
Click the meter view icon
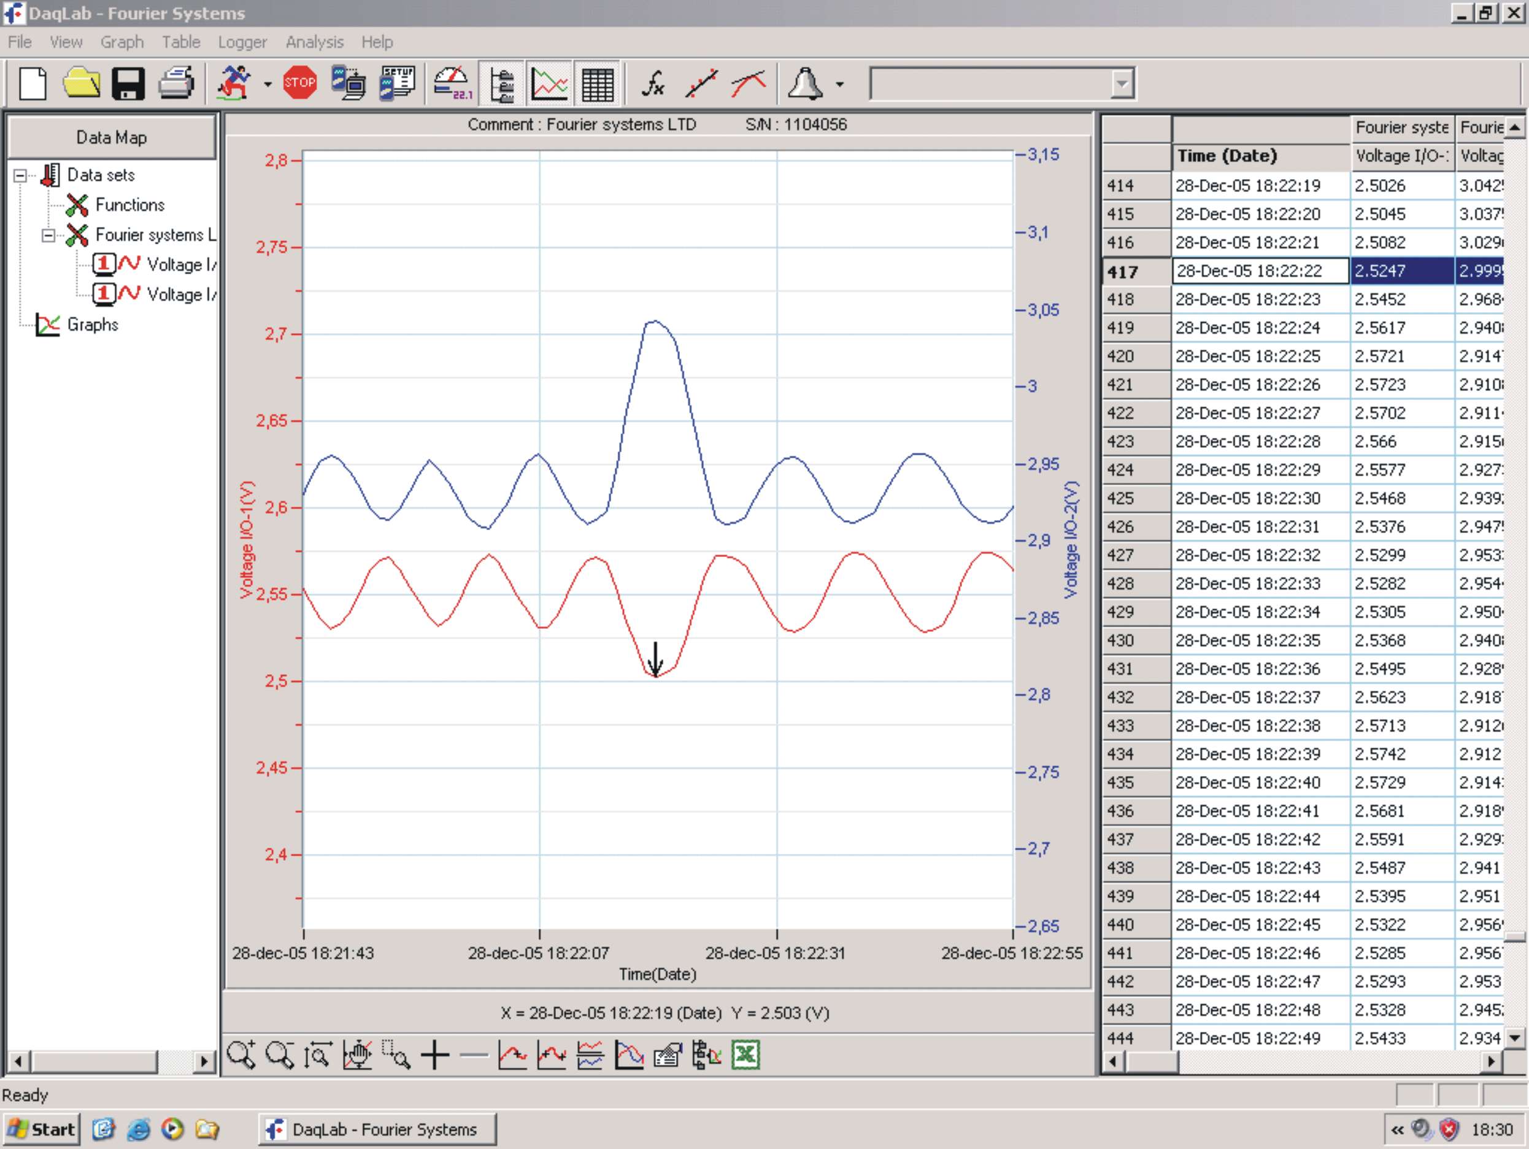pyautogui.click(x=453, y=83)
